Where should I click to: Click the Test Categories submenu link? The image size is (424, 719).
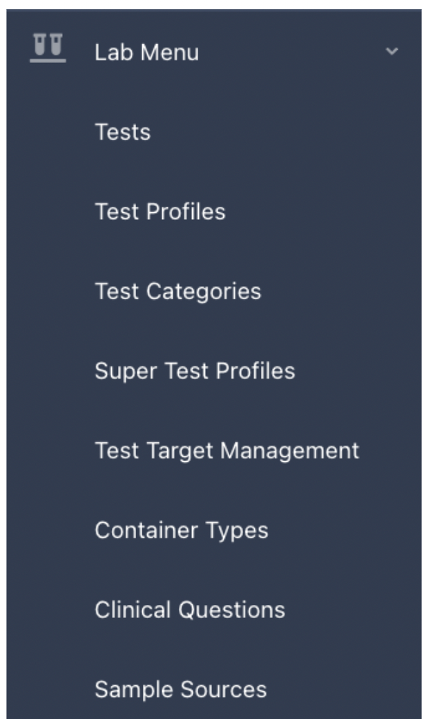click(x=178, y=292)
